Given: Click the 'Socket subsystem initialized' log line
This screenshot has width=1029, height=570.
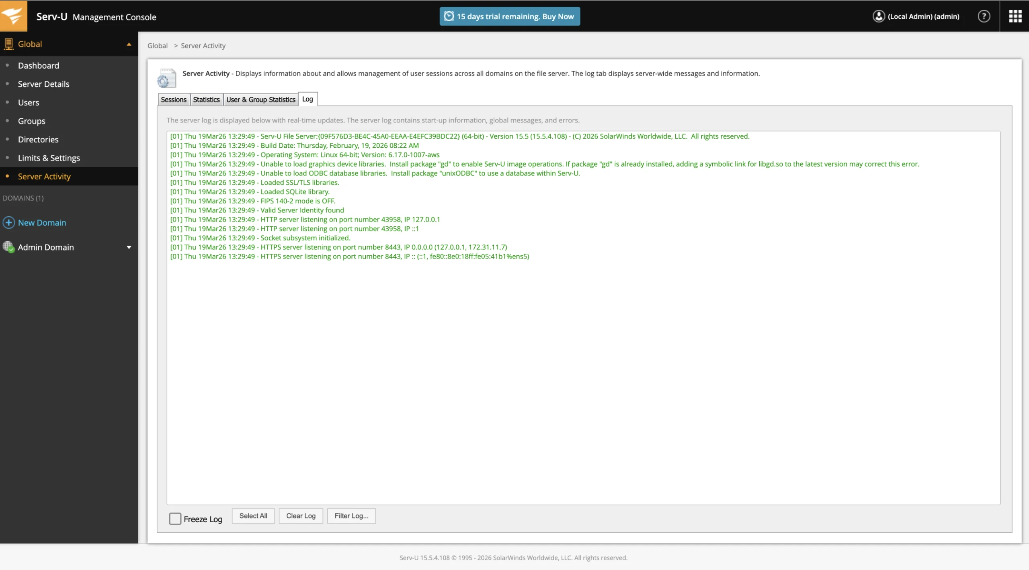Looking at the screenshot, I should pos(260,238).
